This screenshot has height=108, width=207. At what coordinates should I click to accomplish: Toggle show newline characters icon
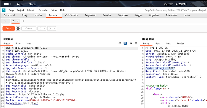click(x=131, y=43)
